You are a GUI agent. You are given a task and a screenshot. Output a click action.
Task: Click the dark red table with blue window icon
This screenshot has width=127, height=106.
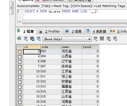coord(32,39)
